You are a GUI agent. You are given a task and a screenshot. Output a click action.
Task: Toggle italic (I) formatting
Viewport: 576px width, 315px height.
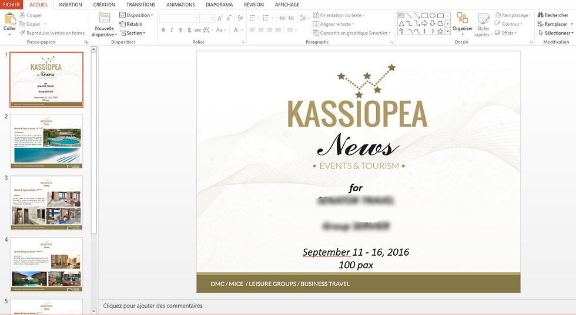(x=172, y=30)
